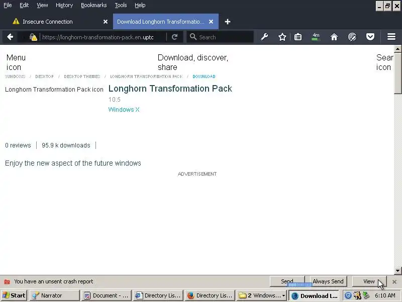
Task: Click the Menu icon on the page
Action: click(x=16, y=62)
